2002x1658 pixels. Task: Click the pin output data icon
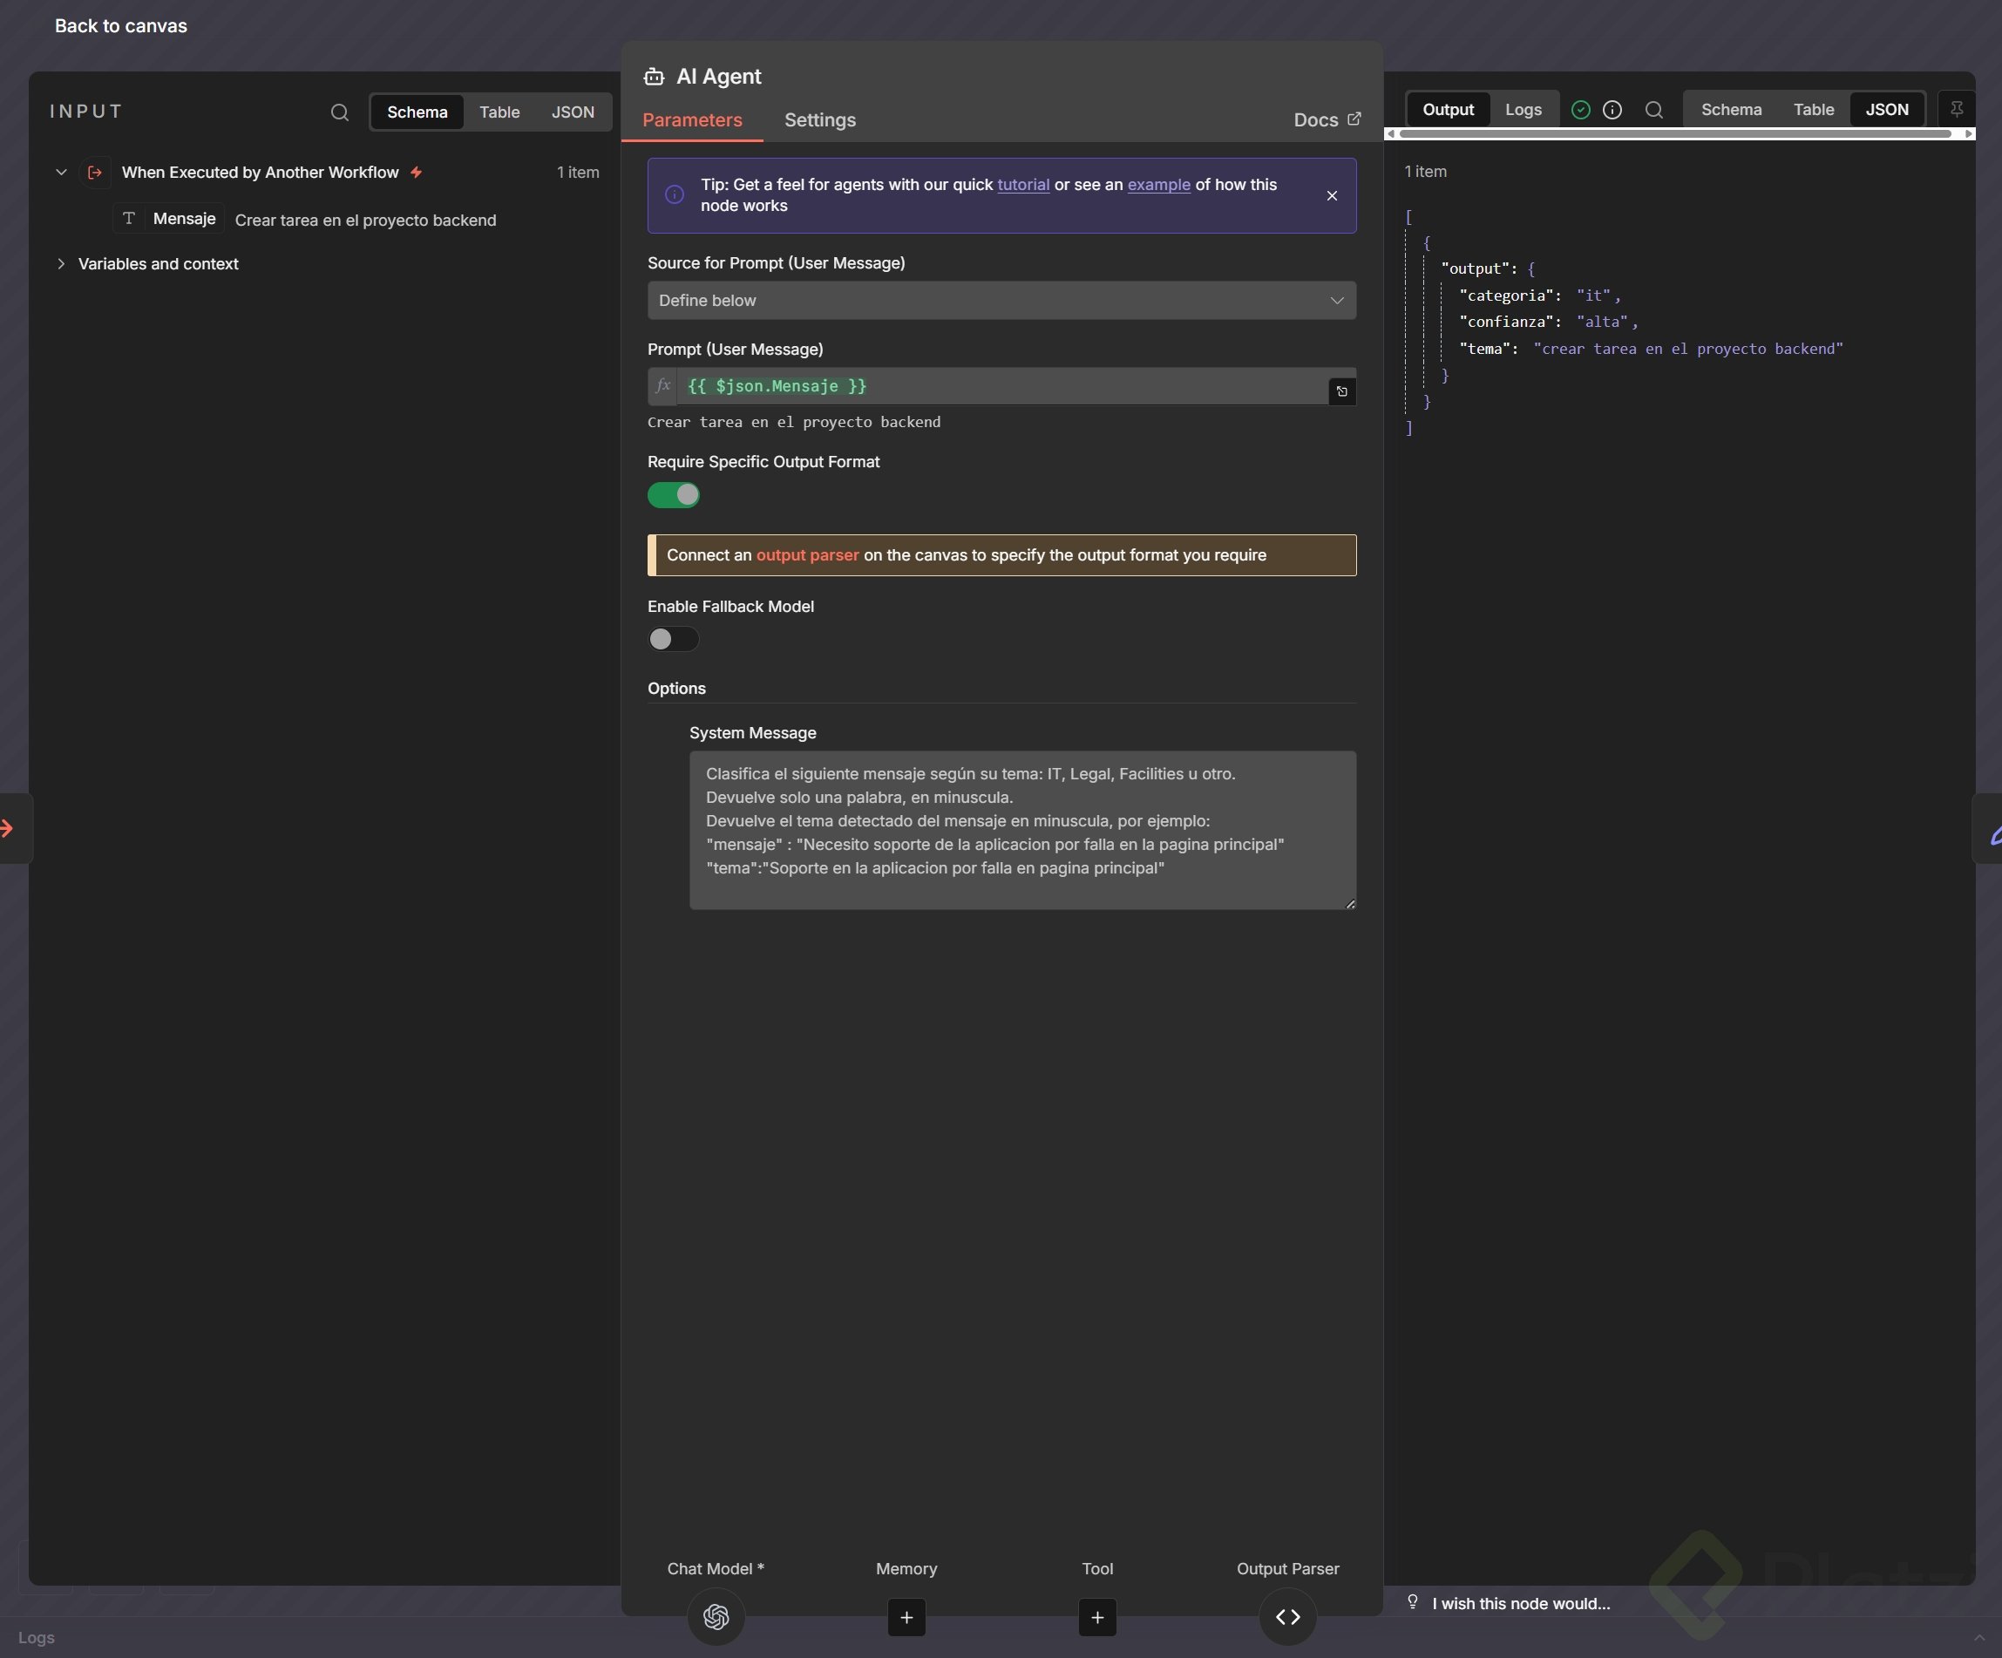pos(1956,110)
